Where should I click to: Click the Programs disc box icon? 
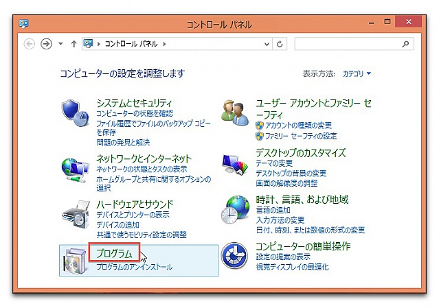[75, 261]
